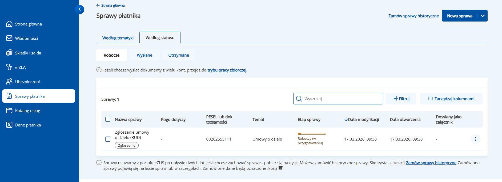Open three-dot actions menu for the case row
This screenshot has width=502, height=182.
click(475, 139)
